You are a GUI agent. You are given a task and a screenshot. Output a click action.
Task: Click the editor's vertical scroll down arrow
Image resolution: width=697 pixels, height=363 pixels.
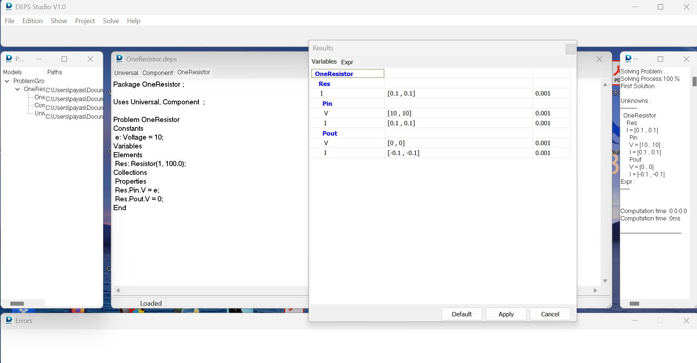605,281
